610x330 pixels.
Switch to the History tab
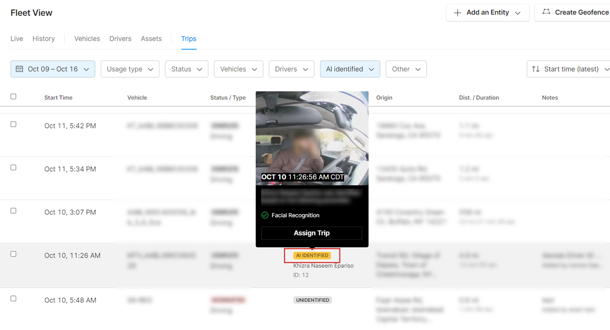44,39
